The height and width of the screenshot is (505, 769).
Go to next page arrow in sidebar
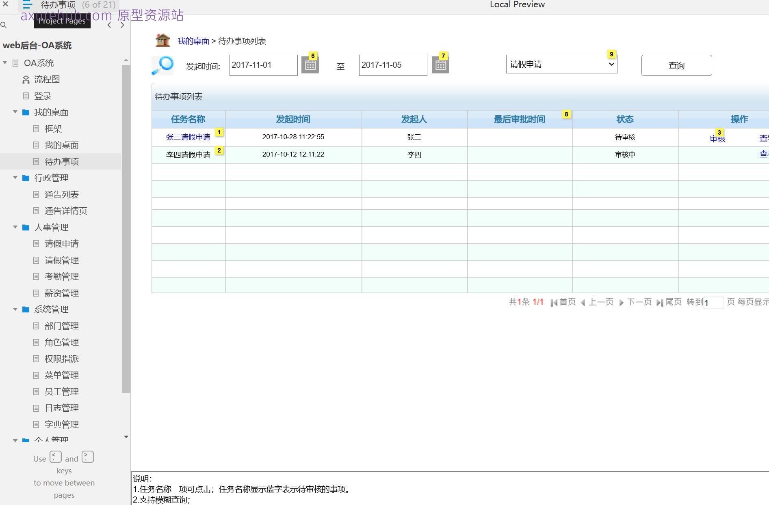pos(122,25)
